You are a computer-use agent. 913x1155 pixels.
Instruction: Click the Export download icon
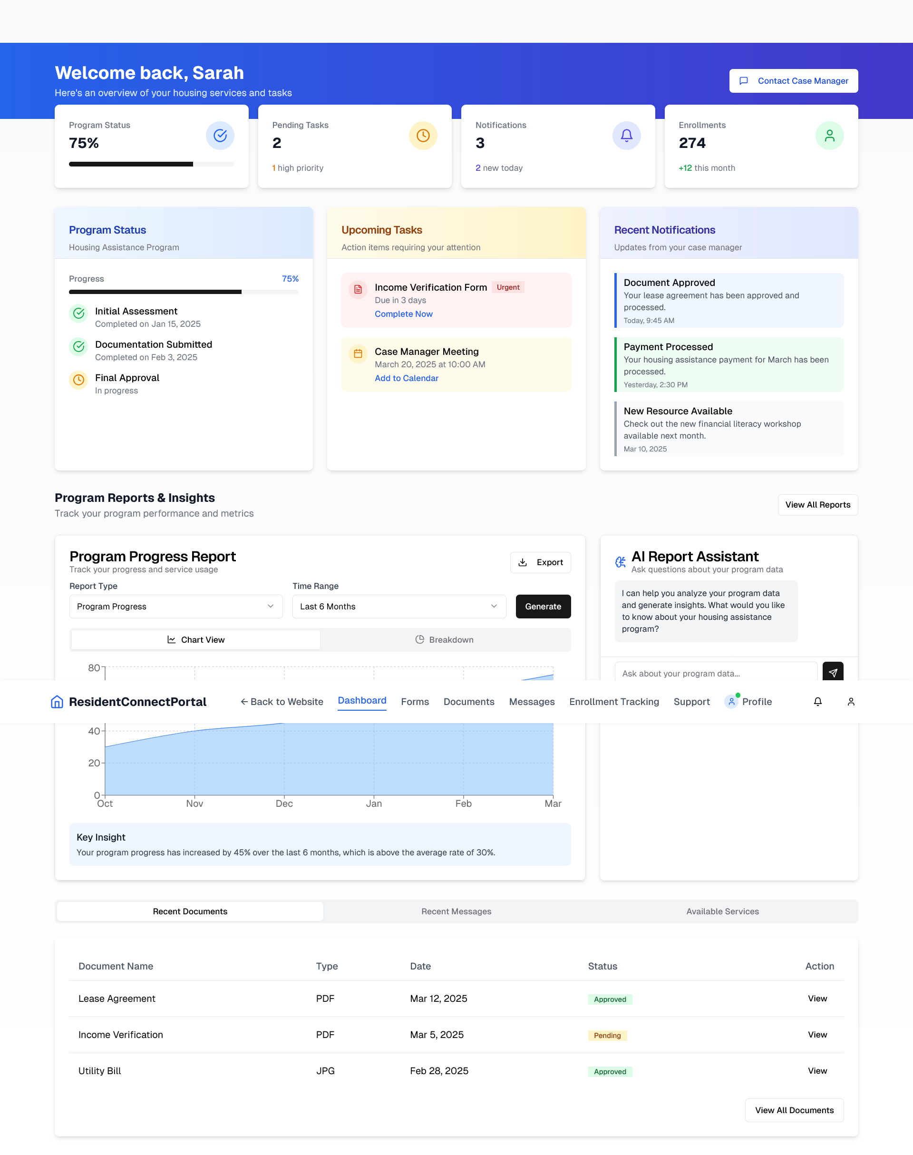pos(523,562)
